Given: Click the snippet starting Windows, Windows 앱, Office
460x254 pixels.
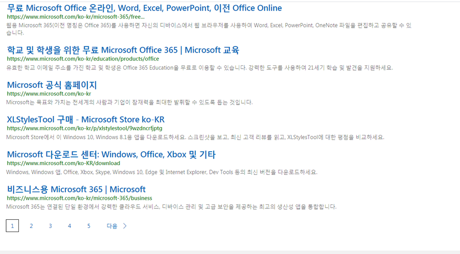Looking at the screenshot, I should [x=162, y=172].
